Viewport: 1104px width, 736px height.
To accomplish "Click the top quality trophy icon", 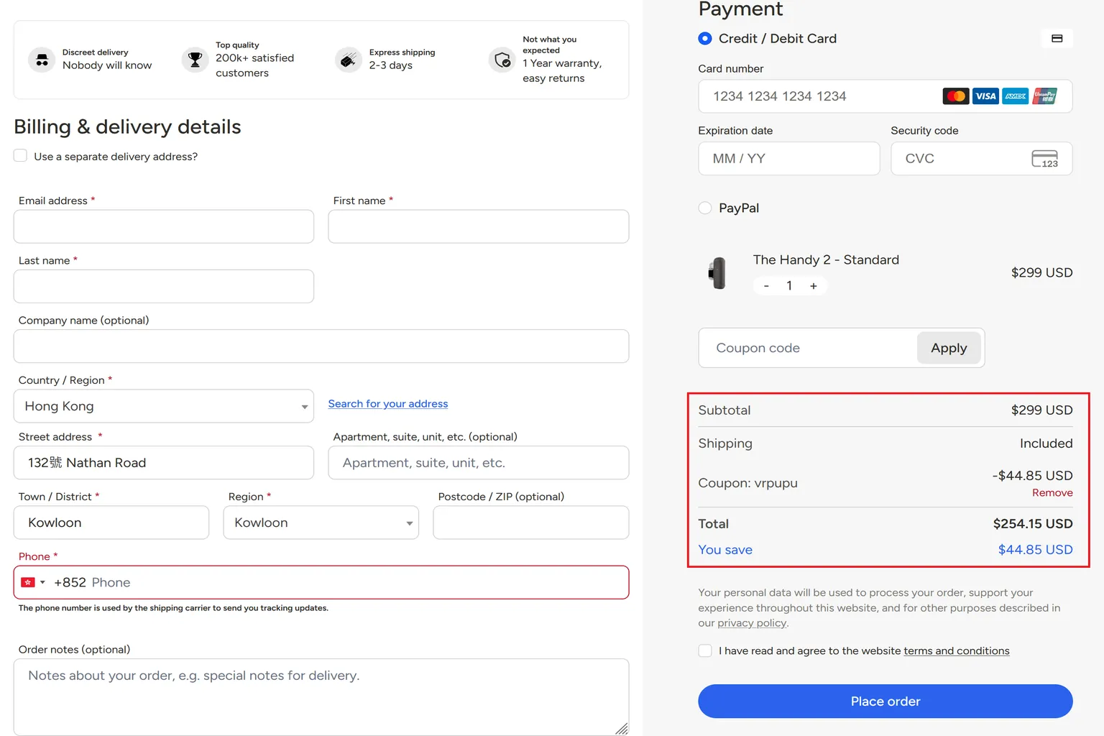I will (195, 60).
